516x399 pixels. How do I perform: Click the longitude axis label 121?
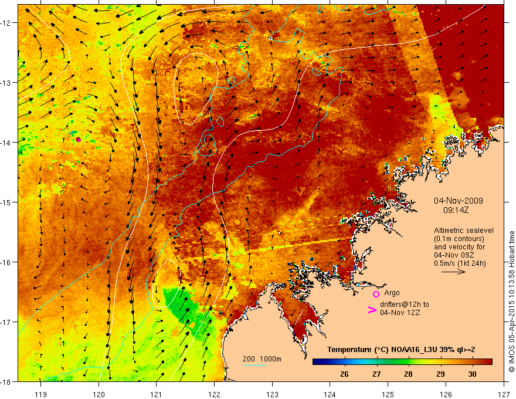pos(157,394)
